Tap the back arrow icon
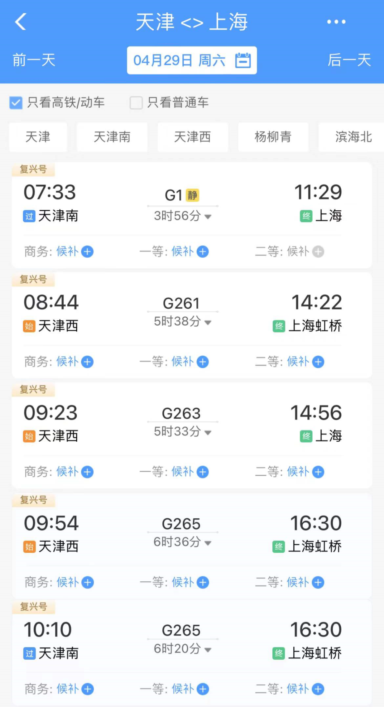The width and height of the screenshot is (384, 707). coord(21,22)
